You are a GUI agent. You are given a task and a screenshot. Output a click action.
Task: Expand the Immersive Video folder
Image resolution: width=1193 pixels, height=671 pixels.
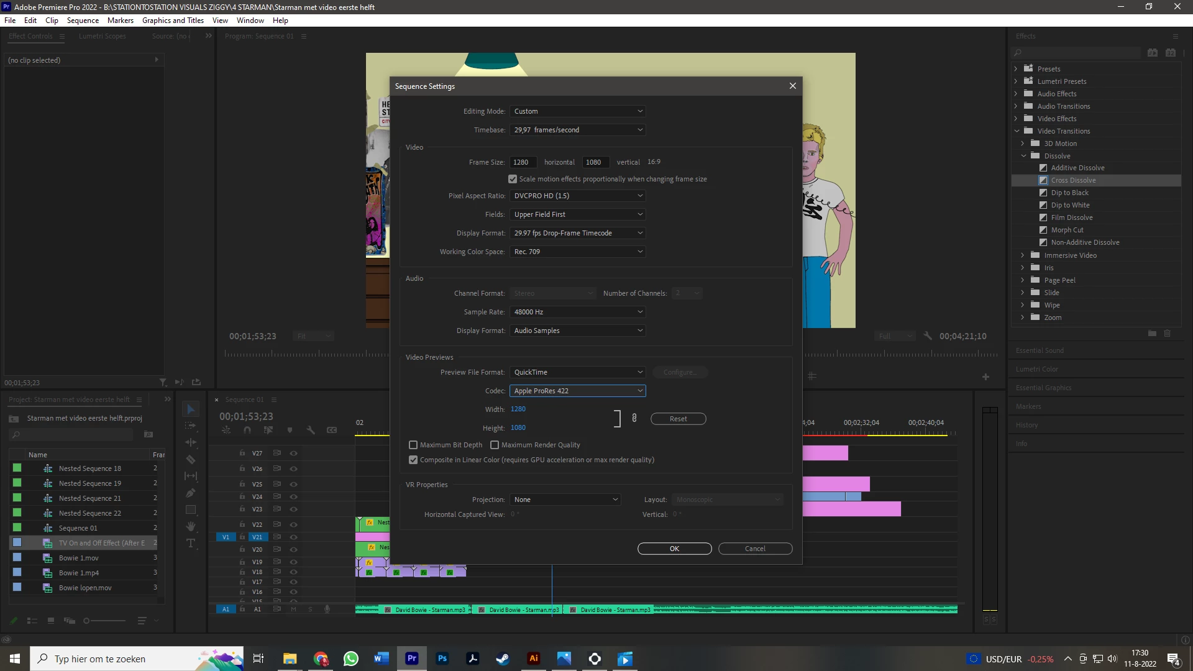coord(1023,255)
